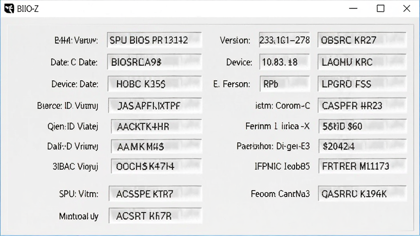Minimize the BIIO-Z window
The image size is (420, 236).
pos(353,9)
